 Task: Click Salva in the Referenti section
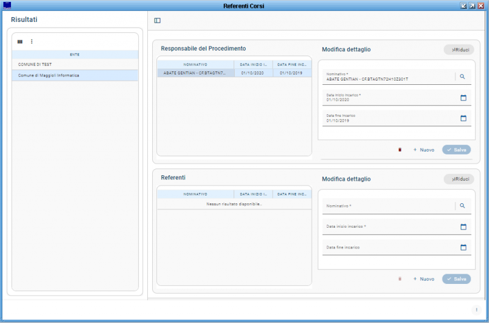point(457,279)
